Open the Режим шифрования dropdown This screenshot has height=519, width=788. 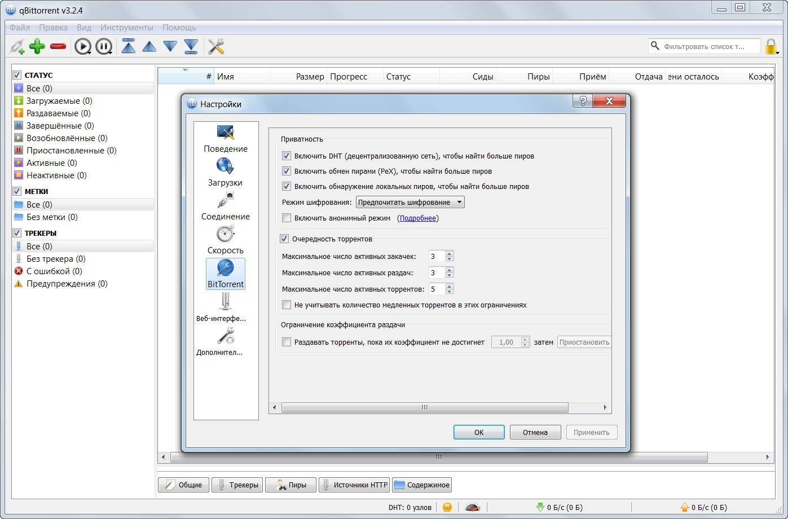pos(410,202)
